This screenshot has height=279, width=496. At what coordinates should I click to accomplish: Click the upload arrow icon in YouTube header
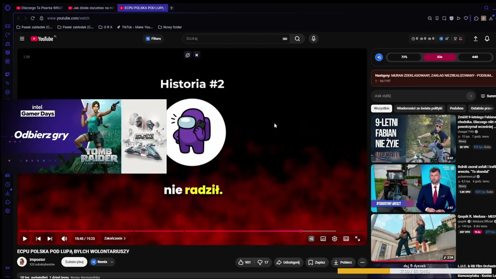click(475, 39)
